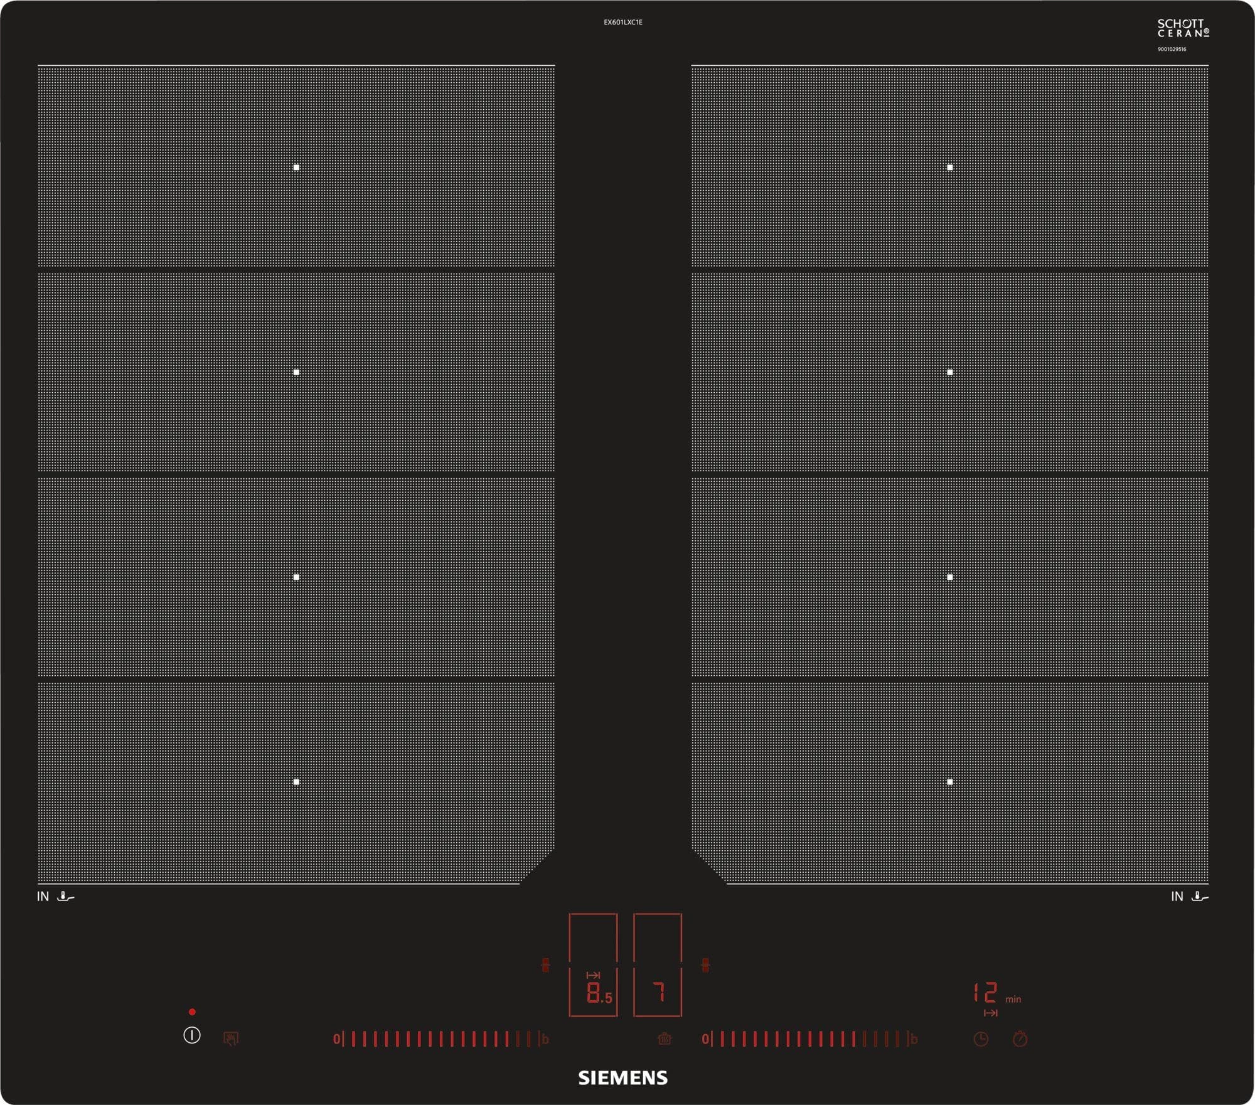1255x1105 pixels.
Task: Tap the right flexZone bridge symbol
Action: (x=705, y=965)
